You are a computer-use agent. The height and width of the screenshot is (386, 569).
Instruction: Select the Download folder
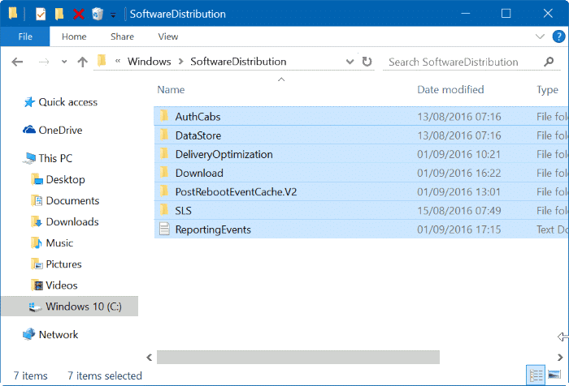(361, 173)
